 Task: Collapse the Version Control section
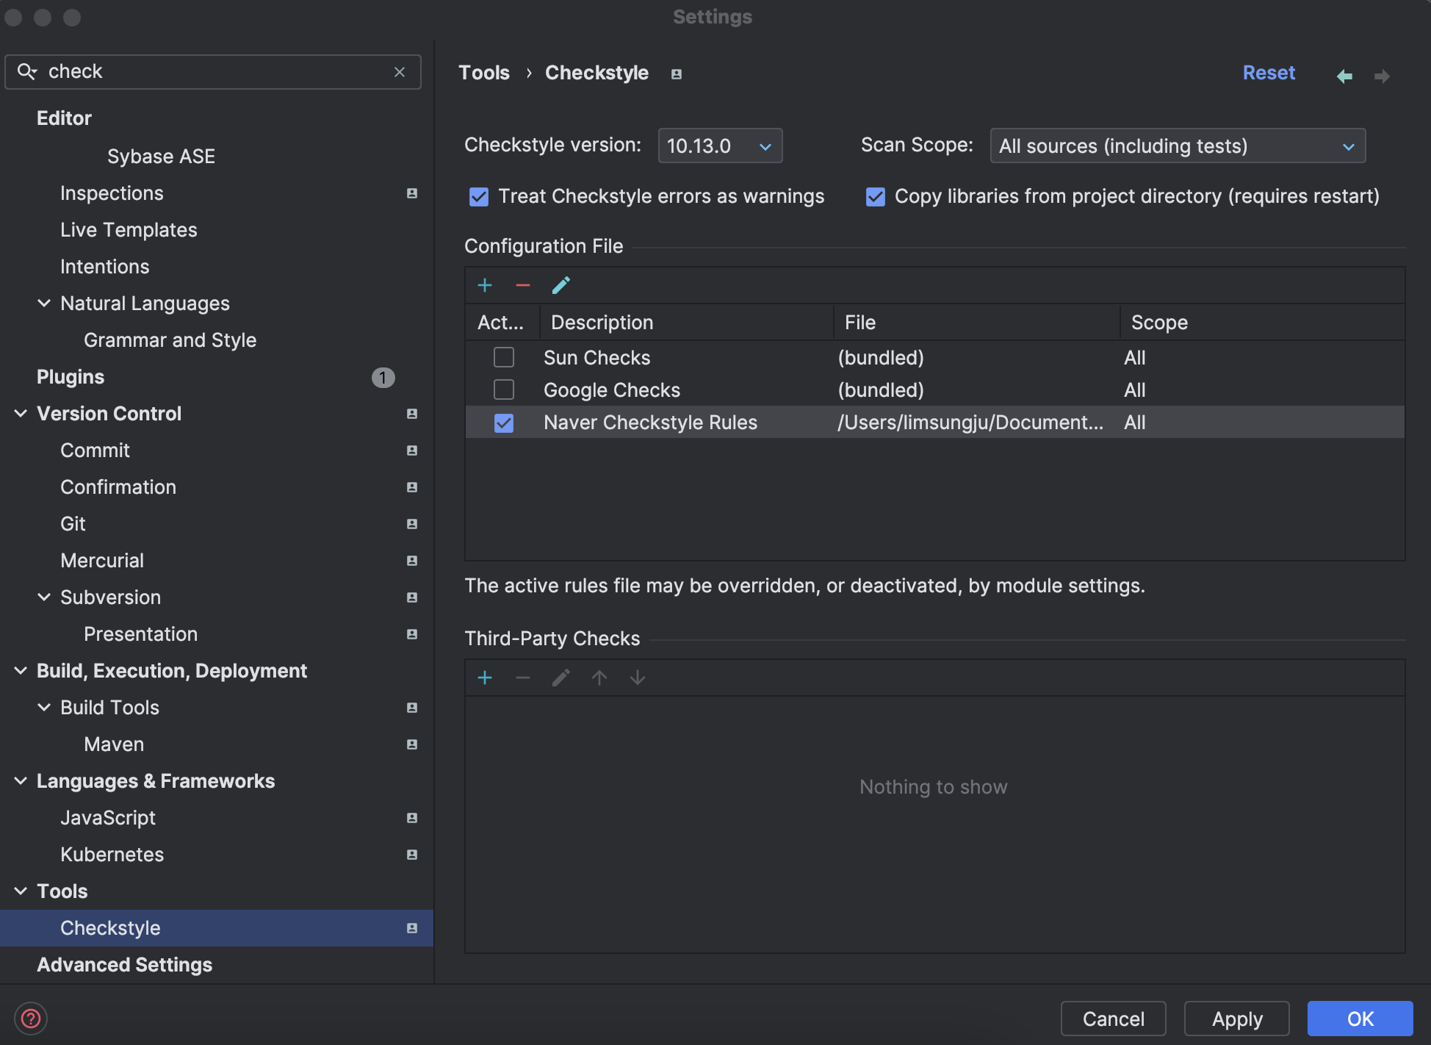[x=21, y=413]
